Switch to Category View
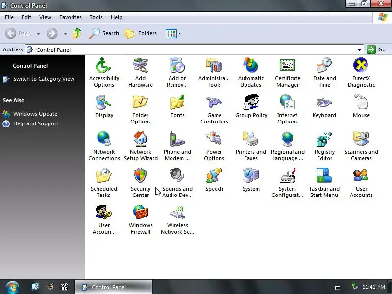 (44, 79)
